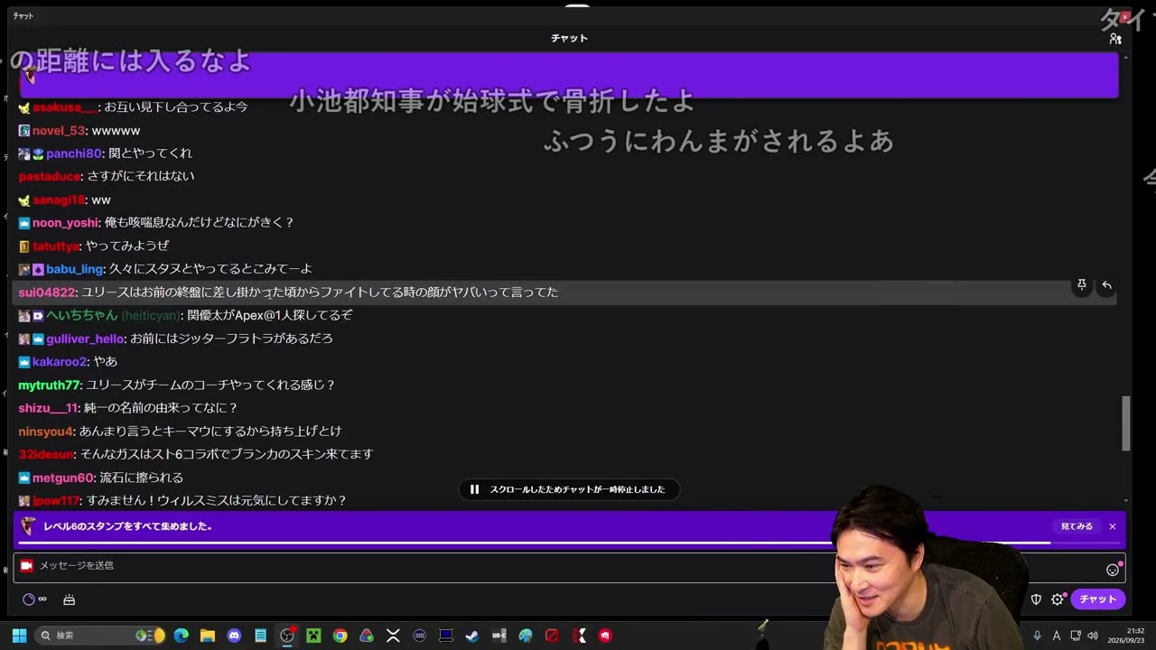1156x650 pixels.
Task: Open the rewards chest icon below the message box
Action: (x=69, y=599)
